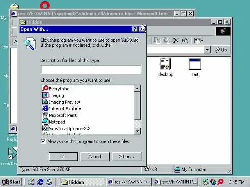The height and width of the screenshot is (187, 250).
Task: Open the Start menu
Action: 11,182
